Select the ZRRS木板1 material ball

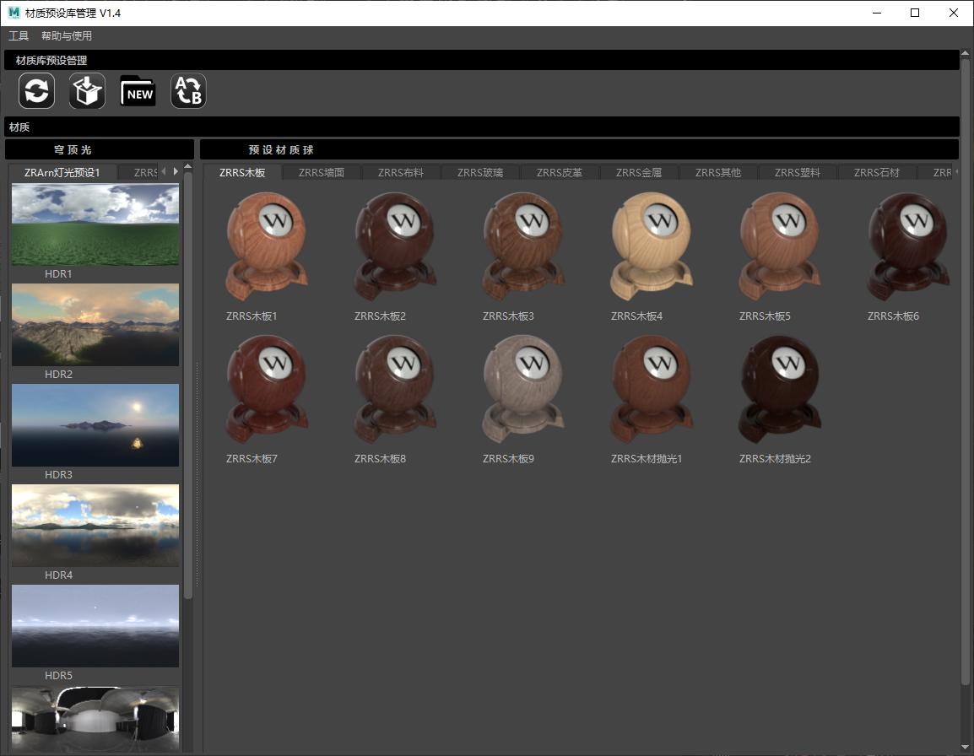(x=266, y=247)
